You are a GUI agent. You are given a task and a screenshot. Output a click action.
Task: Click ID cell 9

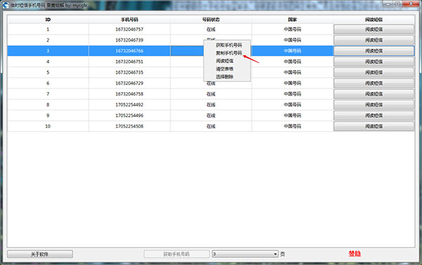pyautogui.click(x=48, y=115)
